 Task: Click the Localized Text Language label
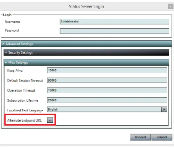(x=25, y=110)
